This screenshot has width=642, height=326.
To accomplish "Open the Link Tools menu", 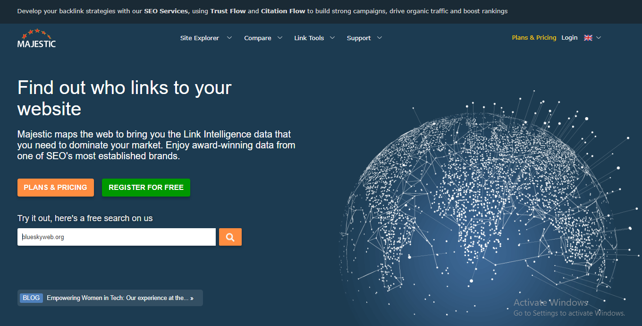I will point(309,38).
